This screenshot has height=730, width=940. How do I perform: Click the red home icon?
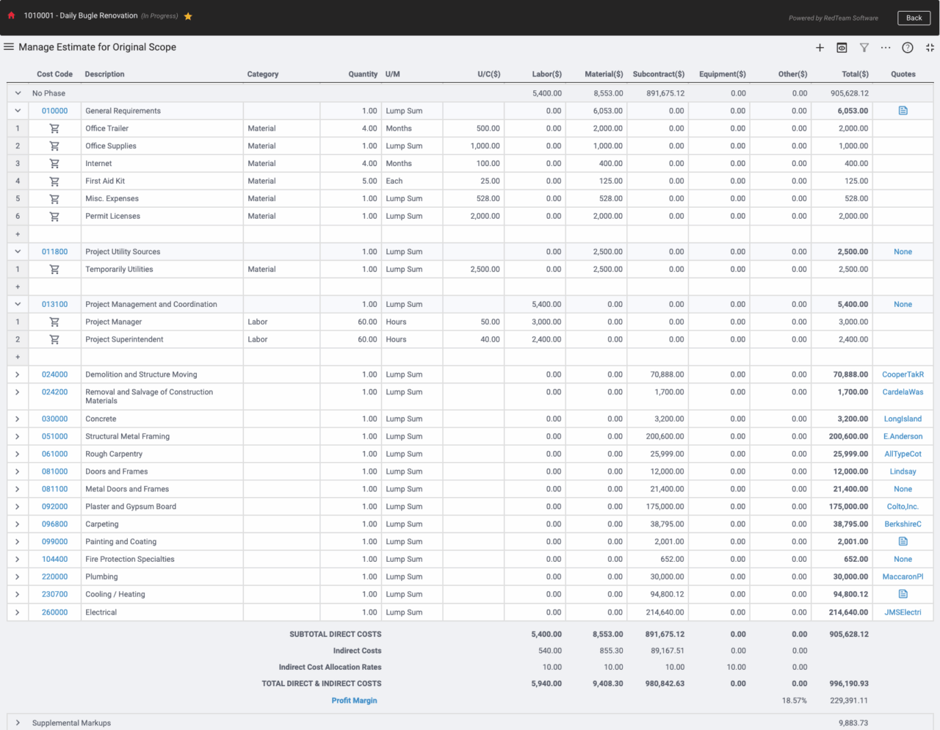click(11, 15)
